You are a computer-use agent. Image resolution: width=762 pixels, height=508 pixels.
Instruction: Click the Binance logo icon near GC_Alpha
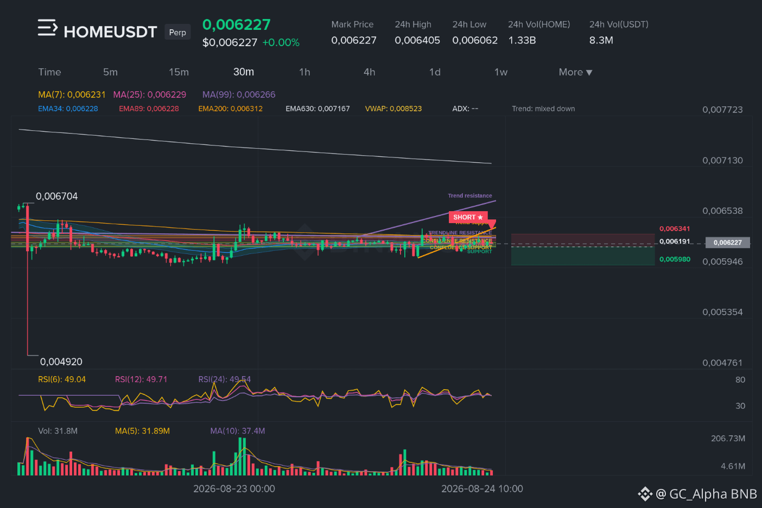tap(645, 494)
